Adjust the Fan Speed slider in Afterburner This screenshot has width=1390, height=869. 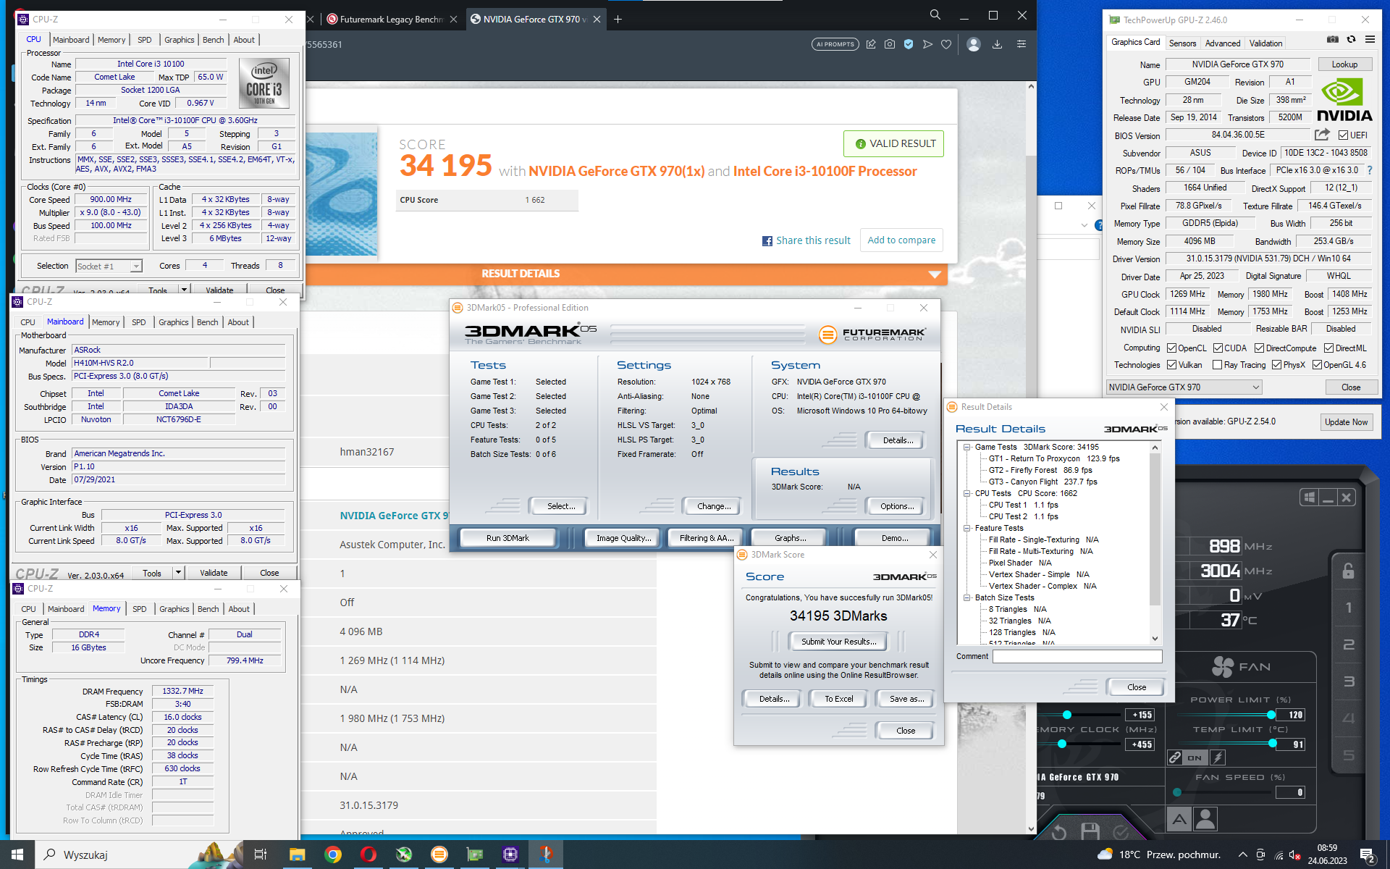pos(1177,792)
